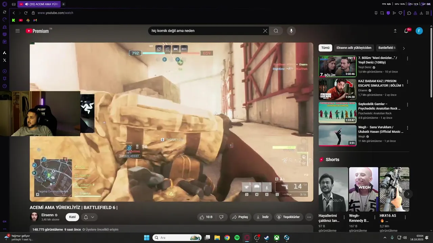433x243 pixels.
Task: Add page to bookmarks heart icon
Action: click(401, 13)
